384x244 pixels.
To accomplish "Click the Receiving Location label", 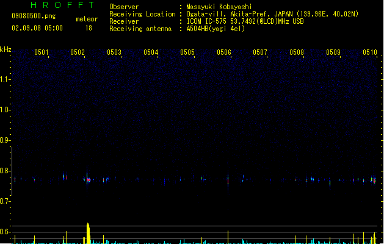I will [142, 14].
